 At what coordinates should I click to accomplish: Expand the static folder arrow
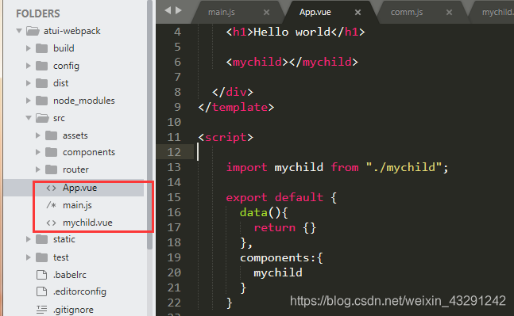(x=28, y=239)
